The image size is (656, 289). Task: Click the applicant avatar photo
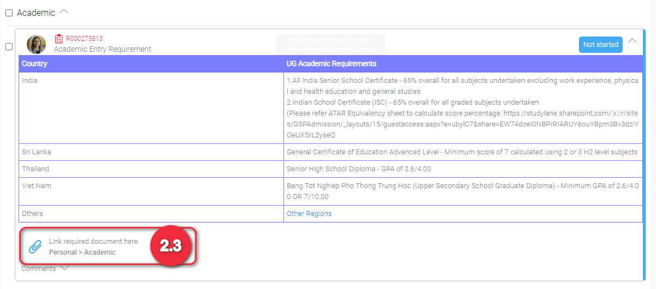37,44
